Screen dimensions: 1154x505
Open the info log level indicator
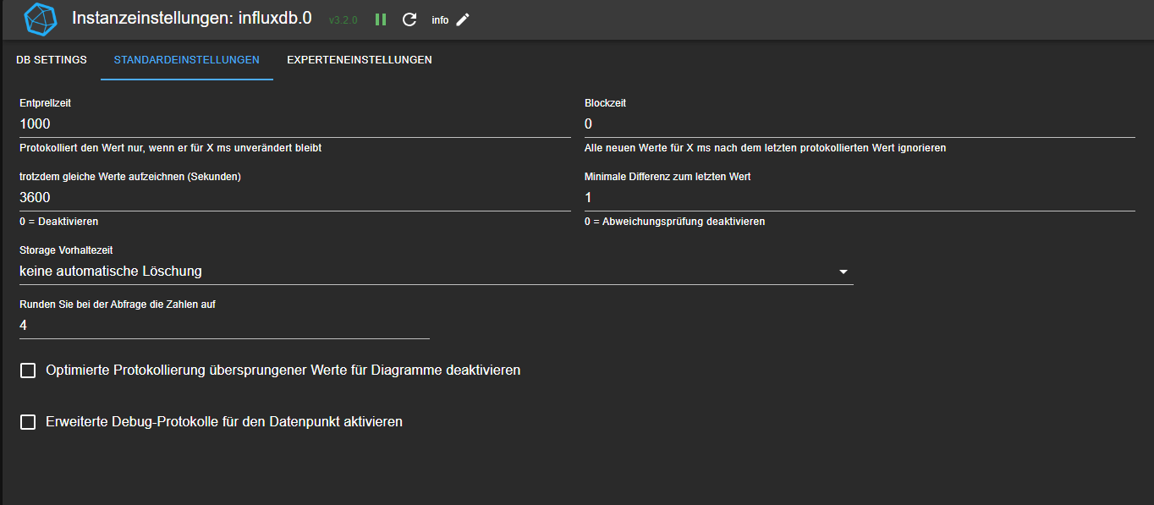[x=440, y=19]
